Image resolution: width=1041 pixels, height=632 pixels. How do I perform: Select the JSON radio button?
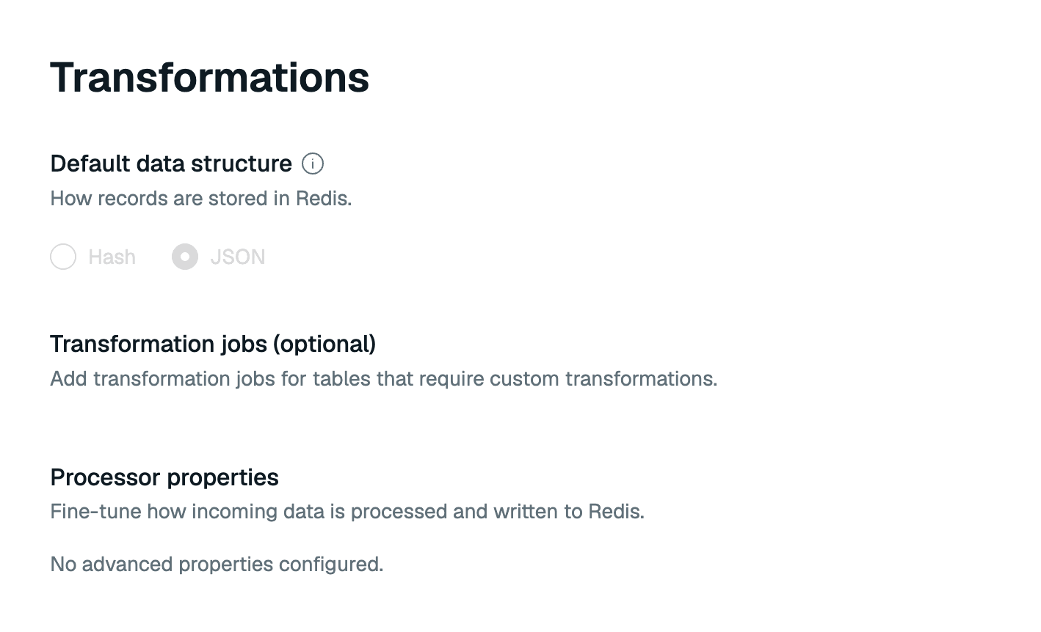pyautogui.click(x=185, y=257)
